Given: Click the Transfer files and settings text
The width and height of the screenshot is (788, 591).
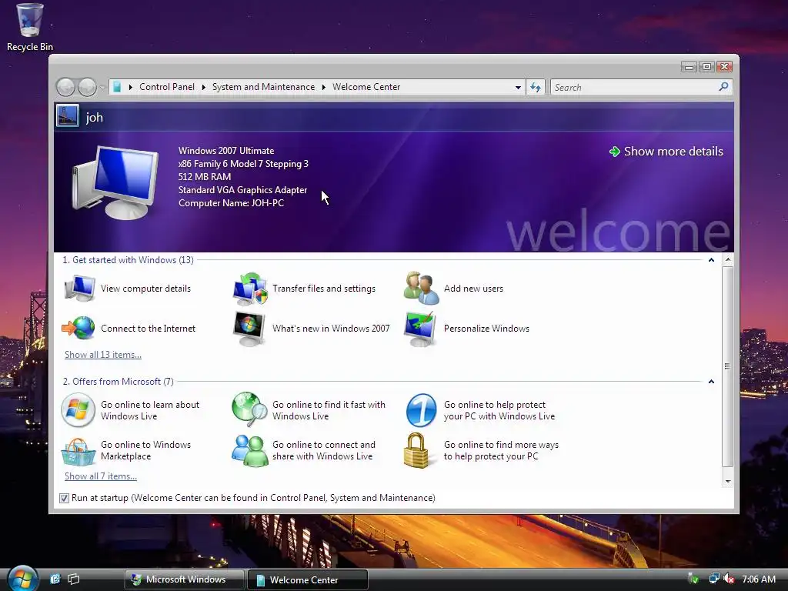Looking at the screenshot, I should (x=324, y=289).
